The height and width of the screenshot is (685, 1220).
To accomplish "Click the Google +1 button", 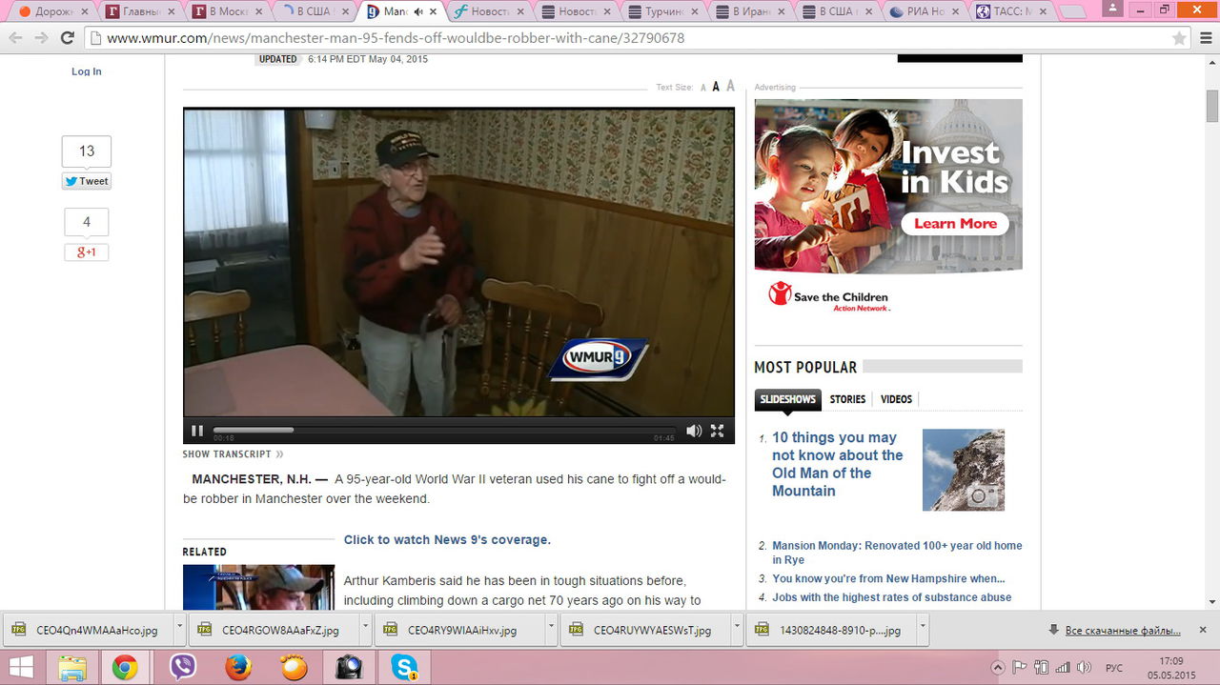I will click(87, 252).
